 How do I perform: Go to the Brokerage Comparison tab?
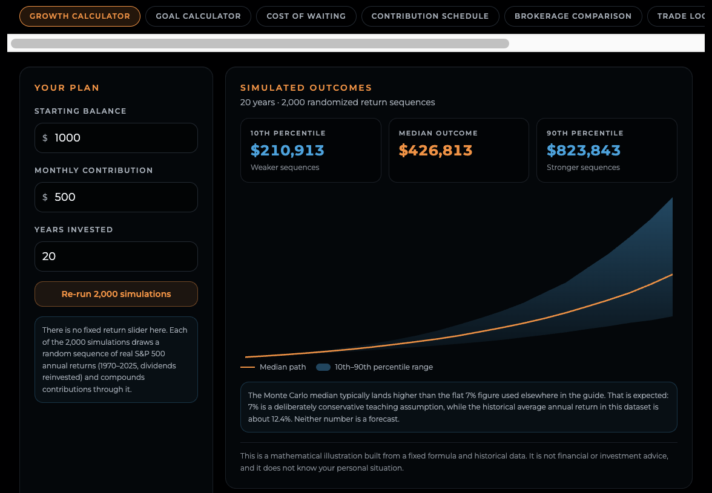[573, 16]
